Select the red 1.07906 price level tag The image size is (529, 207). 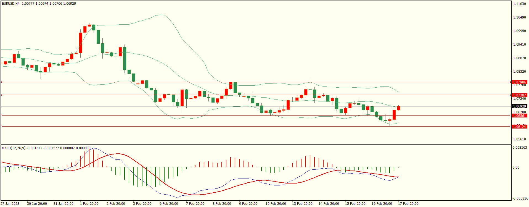tap(519, 82)
